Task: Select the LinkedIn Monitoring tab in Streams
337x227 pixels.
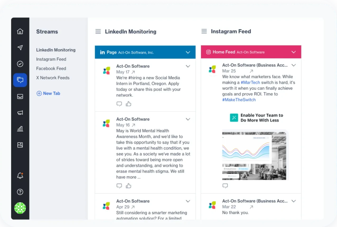Action: [56, 50]
